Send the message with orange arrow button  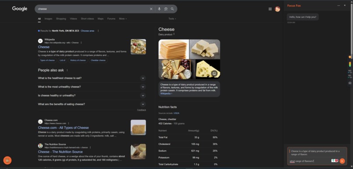[x=342, y=161]
